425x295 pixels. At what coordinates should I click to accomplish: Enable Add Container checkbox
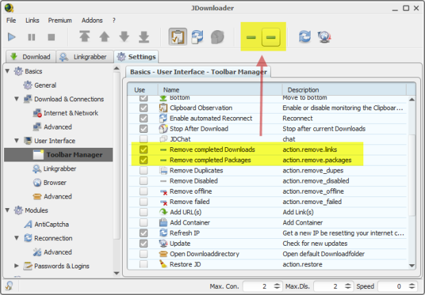click(143, 222)
